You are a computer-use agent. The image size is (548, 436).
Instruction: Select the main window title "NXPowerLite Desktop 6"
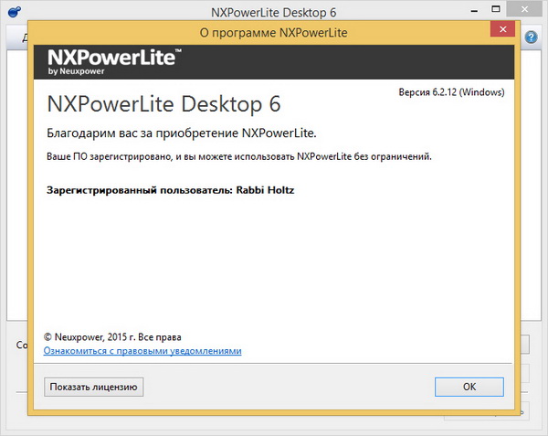point(274,10)
